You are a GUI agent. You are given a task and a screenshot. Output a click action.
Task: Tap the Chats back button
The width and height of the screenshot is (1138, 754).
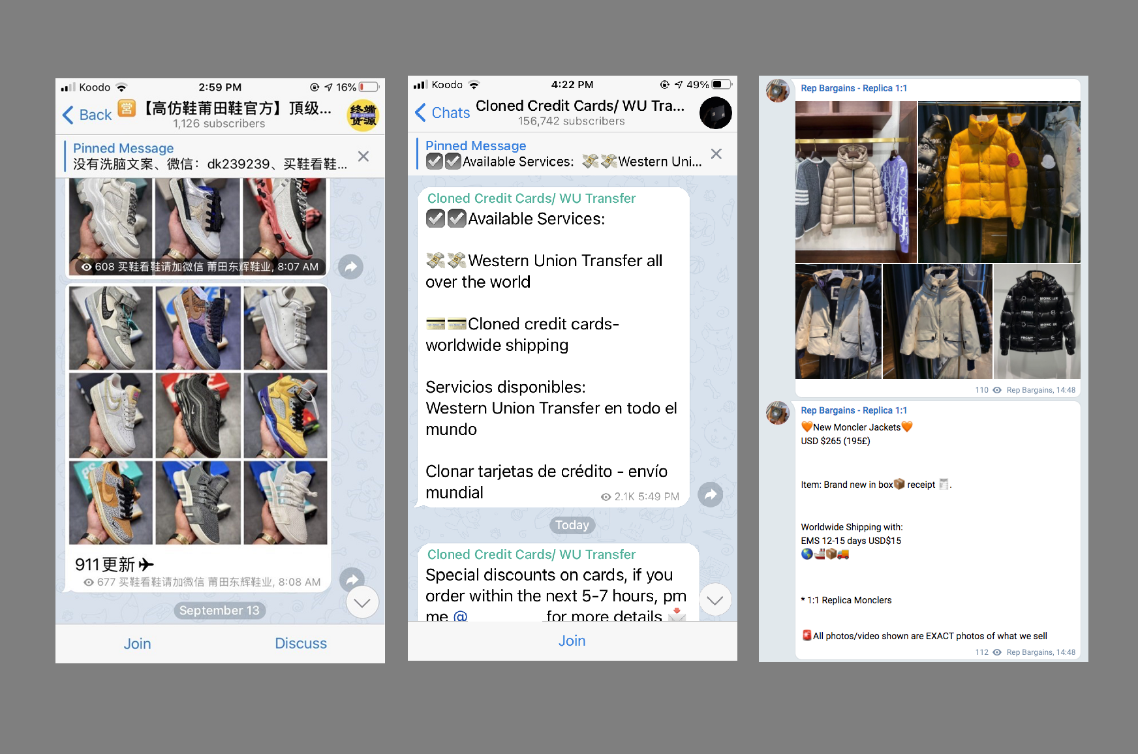(x=442, y=113)
